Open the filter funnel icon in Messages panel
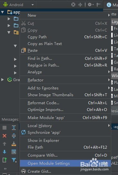118x175 pixels. click(14, 160)
